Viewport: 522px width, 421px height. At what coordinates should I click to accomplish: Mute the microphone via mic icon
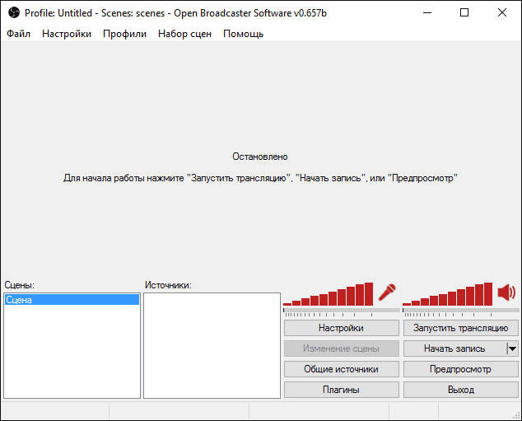click(387, 292)
